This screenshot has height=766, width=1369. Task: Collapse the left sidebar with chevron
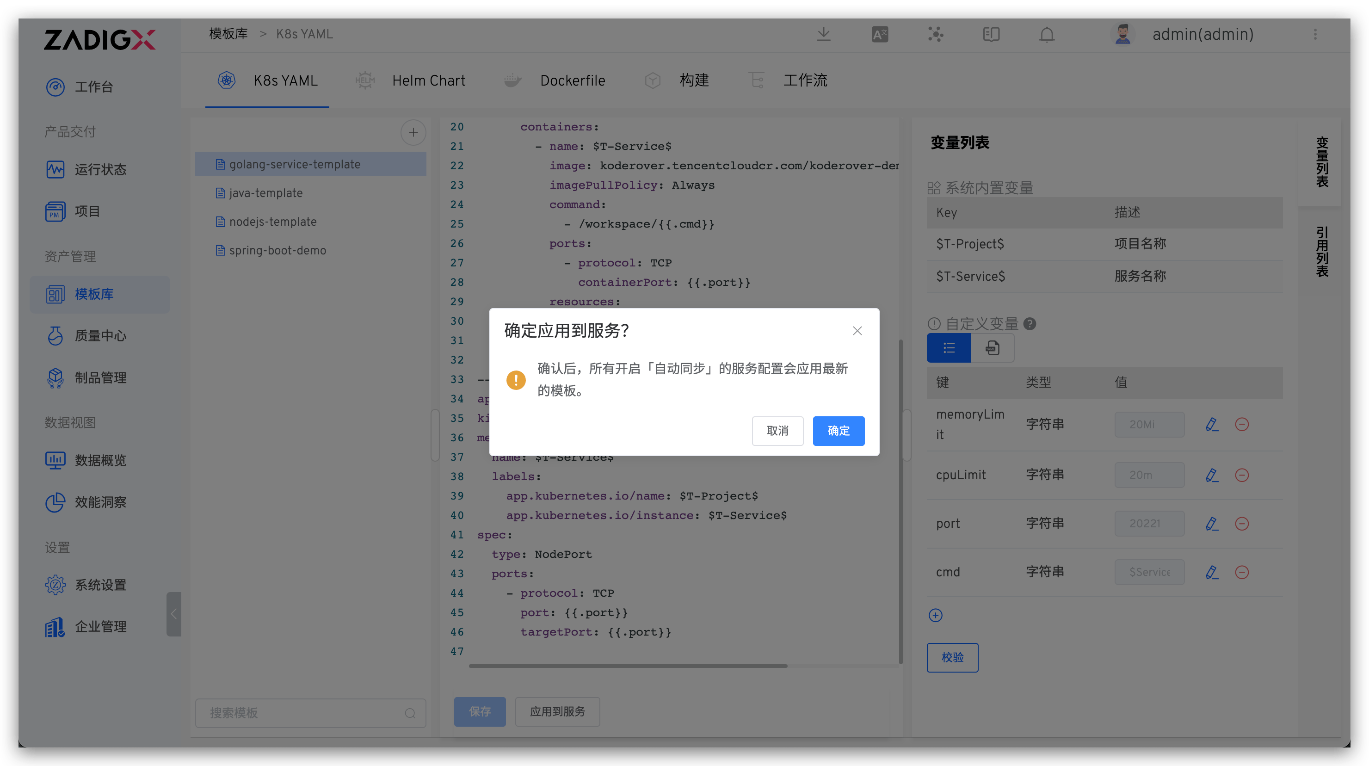click(x=173, y=614)
